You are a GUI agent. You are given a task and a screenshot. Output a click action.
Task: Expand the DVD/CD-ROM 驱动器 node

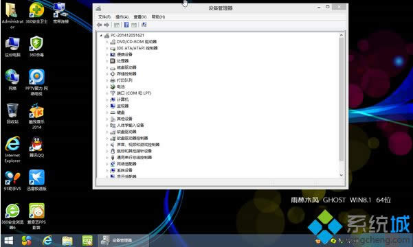click(107, 42)
